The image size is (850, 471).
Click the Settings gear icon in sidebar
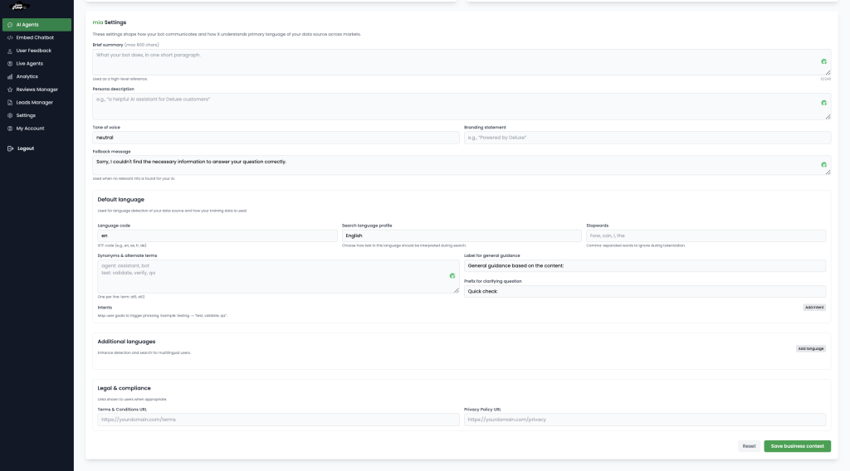tap(9, 115)
